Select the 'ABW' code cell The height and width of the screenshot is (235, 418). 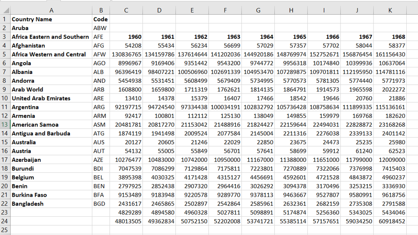pos(101,28)
